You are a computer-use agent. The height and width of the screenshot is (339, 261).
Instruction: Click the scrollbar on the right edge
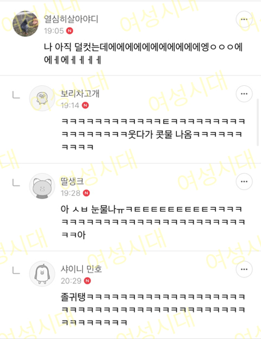click(258, 122)
